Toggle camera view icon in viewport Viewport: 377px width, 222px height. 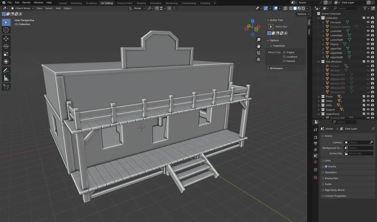258,53
